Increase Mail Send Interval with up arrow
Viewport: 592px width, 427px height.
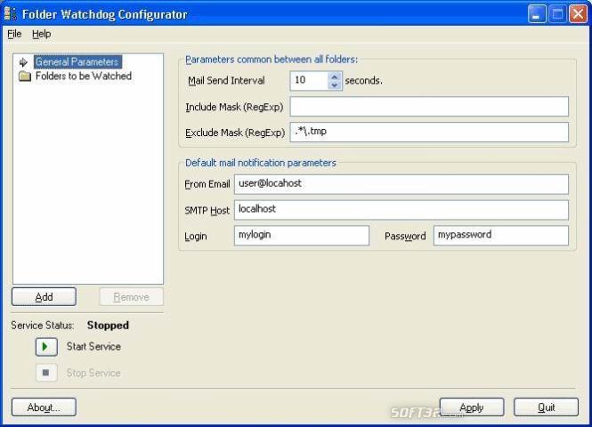[x=335, y=77]
